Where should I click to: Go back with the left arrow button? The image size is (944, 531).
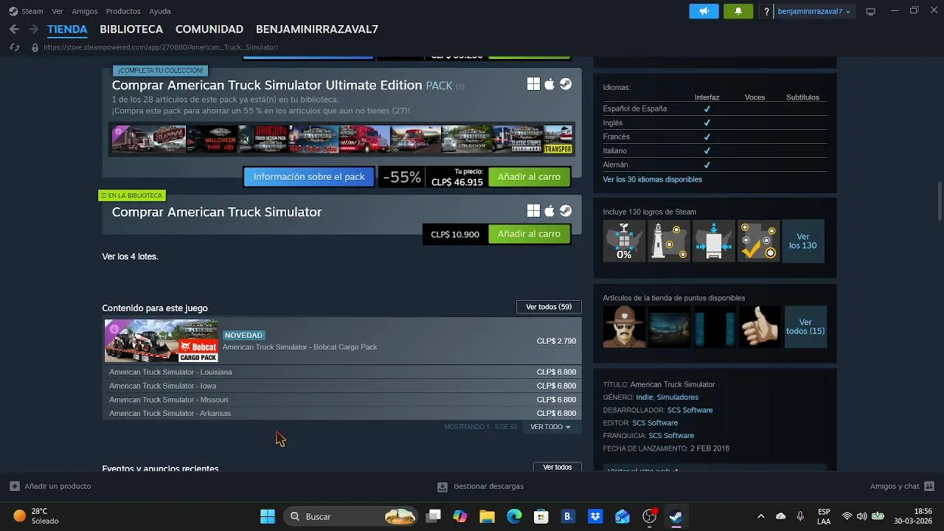(x=14, y=29)
